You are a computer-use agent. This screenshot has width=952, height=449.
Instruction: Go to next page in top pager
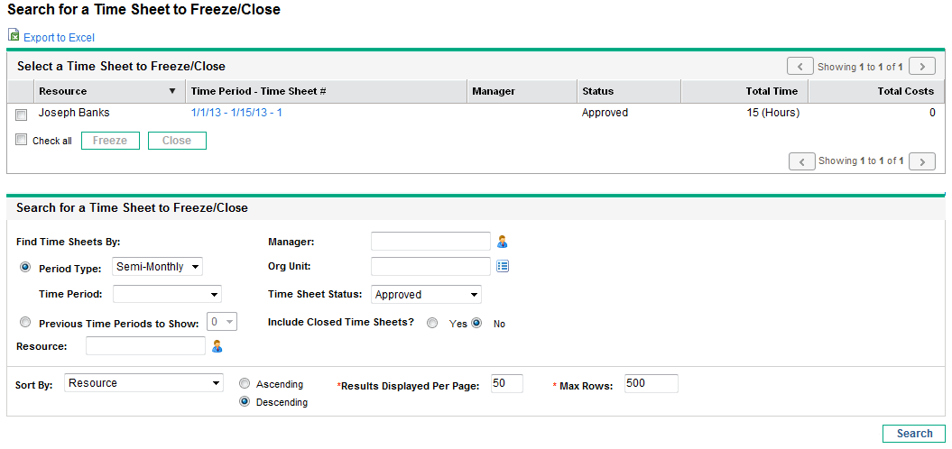(x=921, y=66)
